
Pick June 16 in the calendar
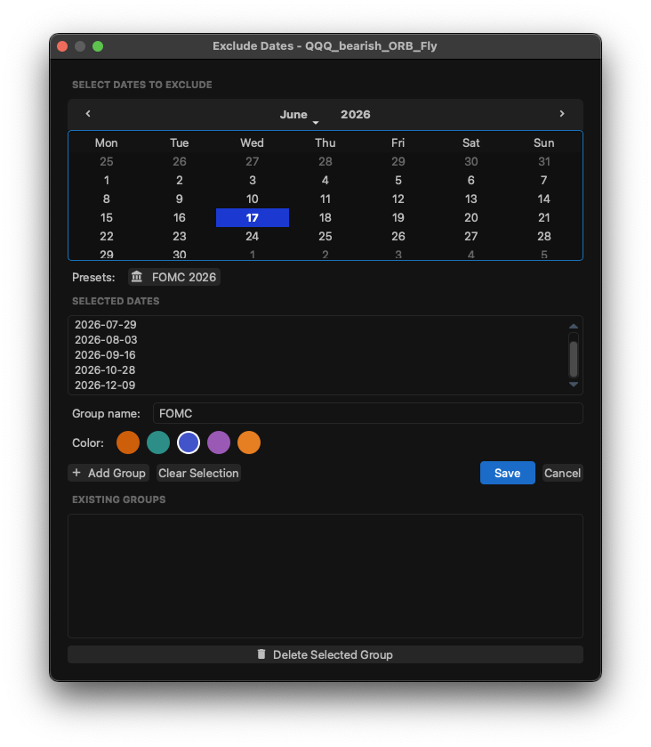coord(180,218)
